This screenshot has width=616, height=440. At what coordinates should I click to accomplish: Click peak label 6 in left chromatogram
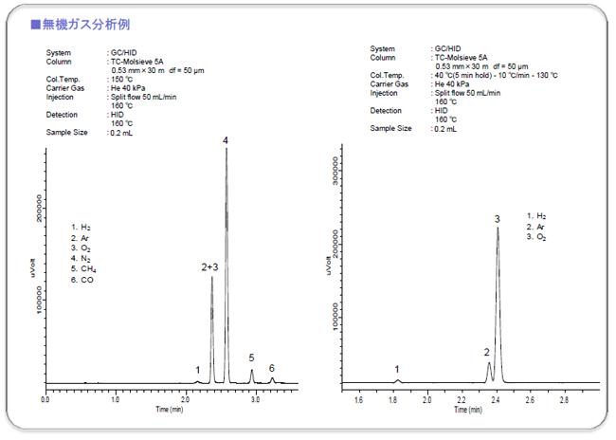click(271, 368)
